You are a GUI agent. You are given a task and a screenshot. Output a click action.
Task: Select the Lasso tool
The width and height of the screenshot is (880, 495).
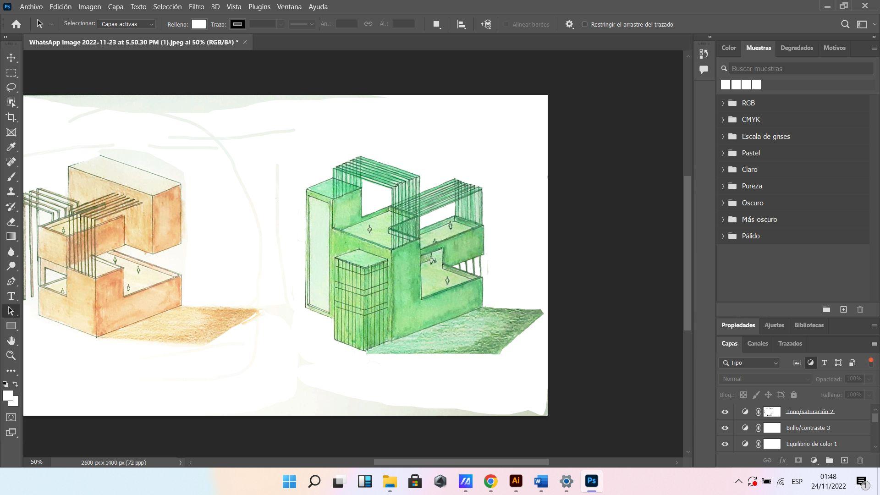11,88
